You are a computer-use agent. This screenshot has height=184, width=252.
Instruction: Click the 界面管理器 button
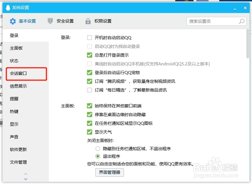tap(109, 172)
